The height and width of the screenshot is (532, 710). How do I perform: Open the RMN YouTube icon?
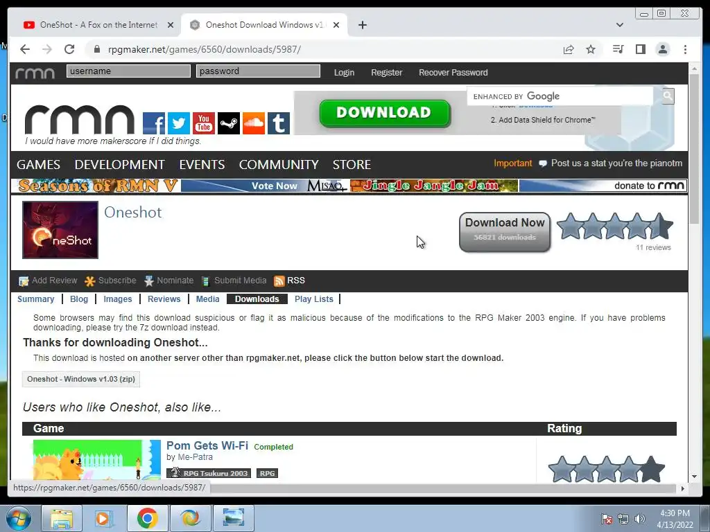(204, 123)
